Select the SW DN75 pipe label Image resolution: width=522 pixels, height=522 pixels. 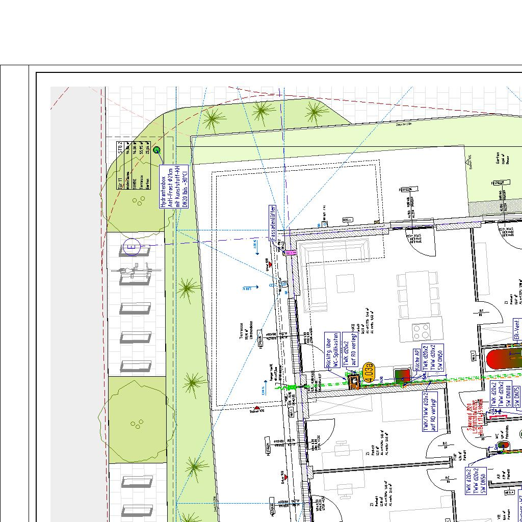click(516, 396)
